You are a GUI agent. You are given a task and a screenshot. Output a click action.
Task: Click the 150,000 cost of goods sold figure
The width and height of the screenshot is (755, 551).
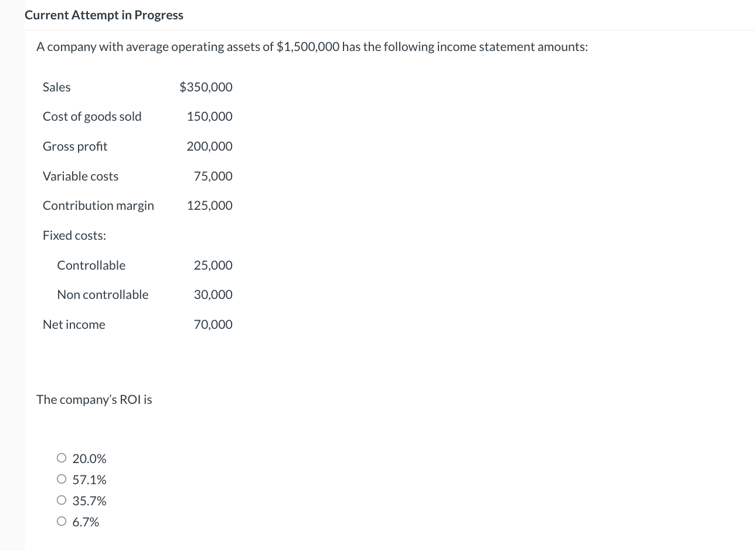coord(209,116)
